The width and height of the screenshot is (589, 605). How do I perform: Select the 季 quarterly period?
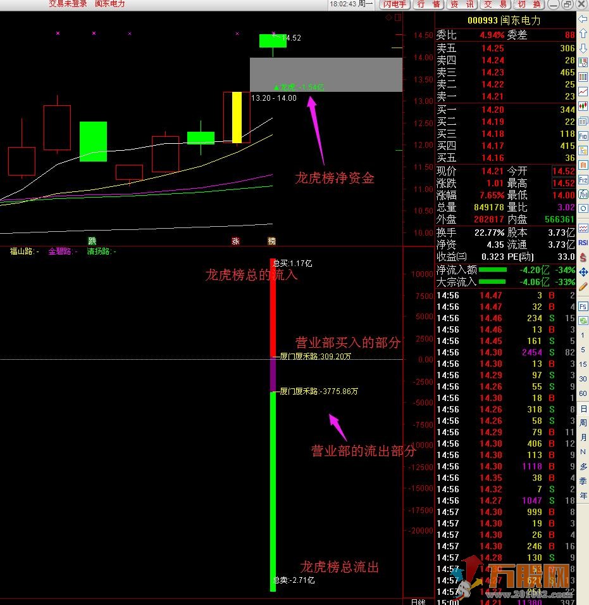tap(583, 481)
